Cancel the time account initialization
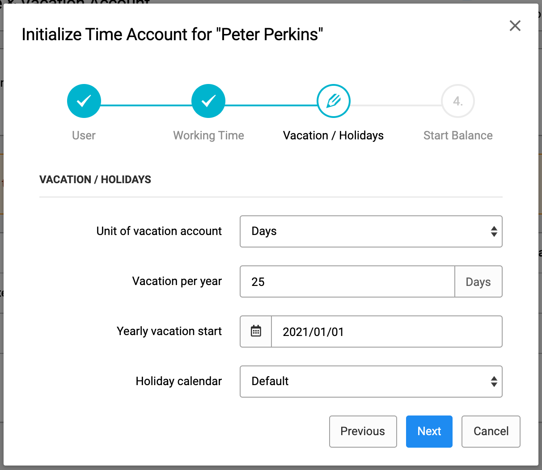 tap(491, 432)
